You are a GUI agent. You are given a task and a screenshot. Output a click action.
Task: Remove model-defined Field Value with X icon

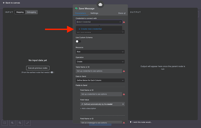pos(123,104)
